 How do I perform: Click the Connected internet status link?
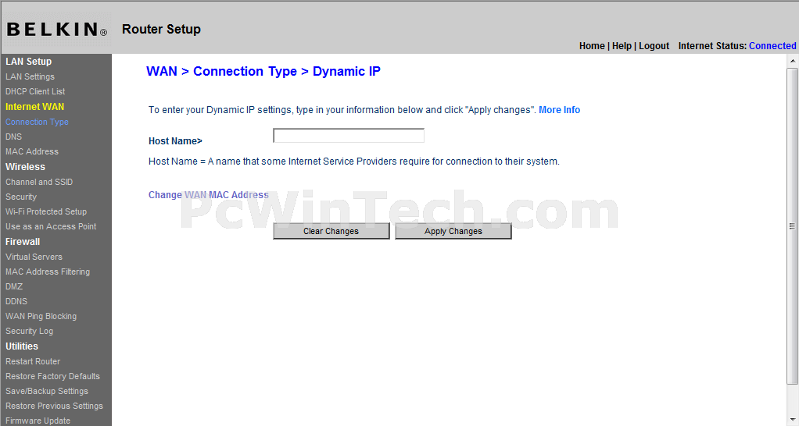(772, 46)
